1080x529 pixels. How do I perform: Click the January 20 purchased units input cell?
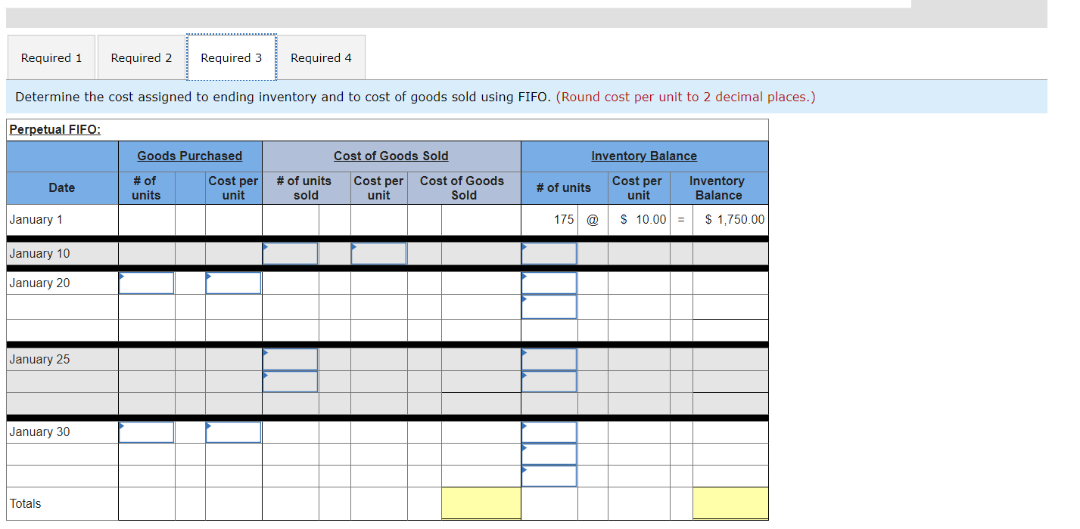[x=146, y=282]
